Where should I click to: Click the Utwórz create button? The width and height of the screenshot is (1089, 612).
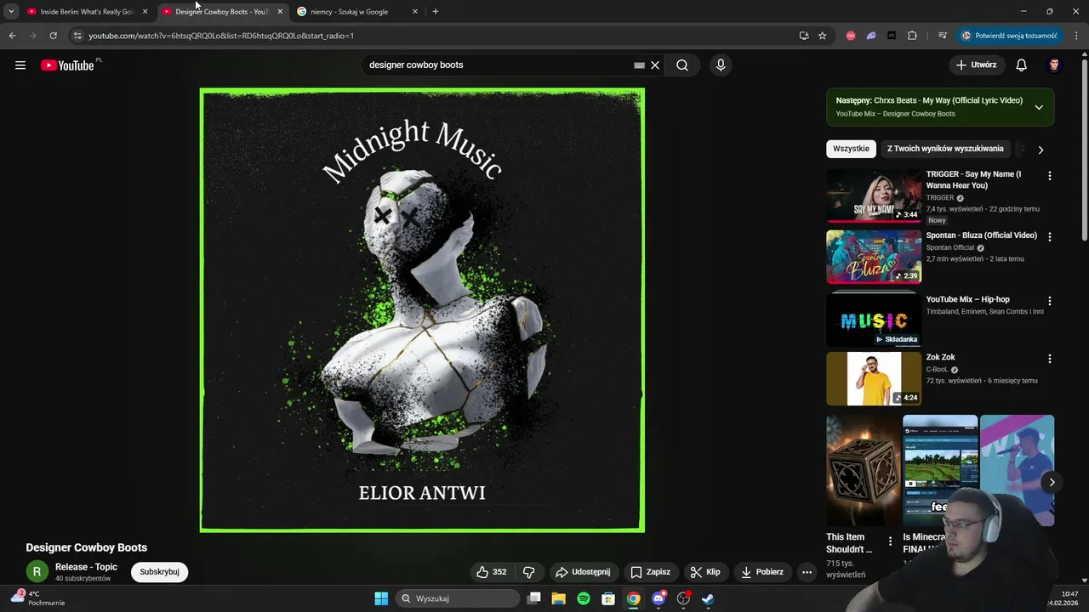tap(976, 65)
